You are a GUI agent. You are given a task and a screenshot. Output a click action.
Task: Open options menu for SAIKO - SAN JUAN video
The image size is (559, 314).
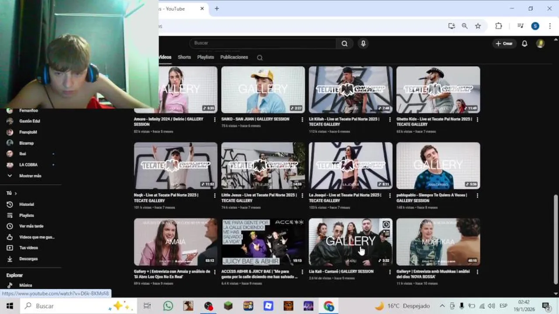tap(302, 119)
